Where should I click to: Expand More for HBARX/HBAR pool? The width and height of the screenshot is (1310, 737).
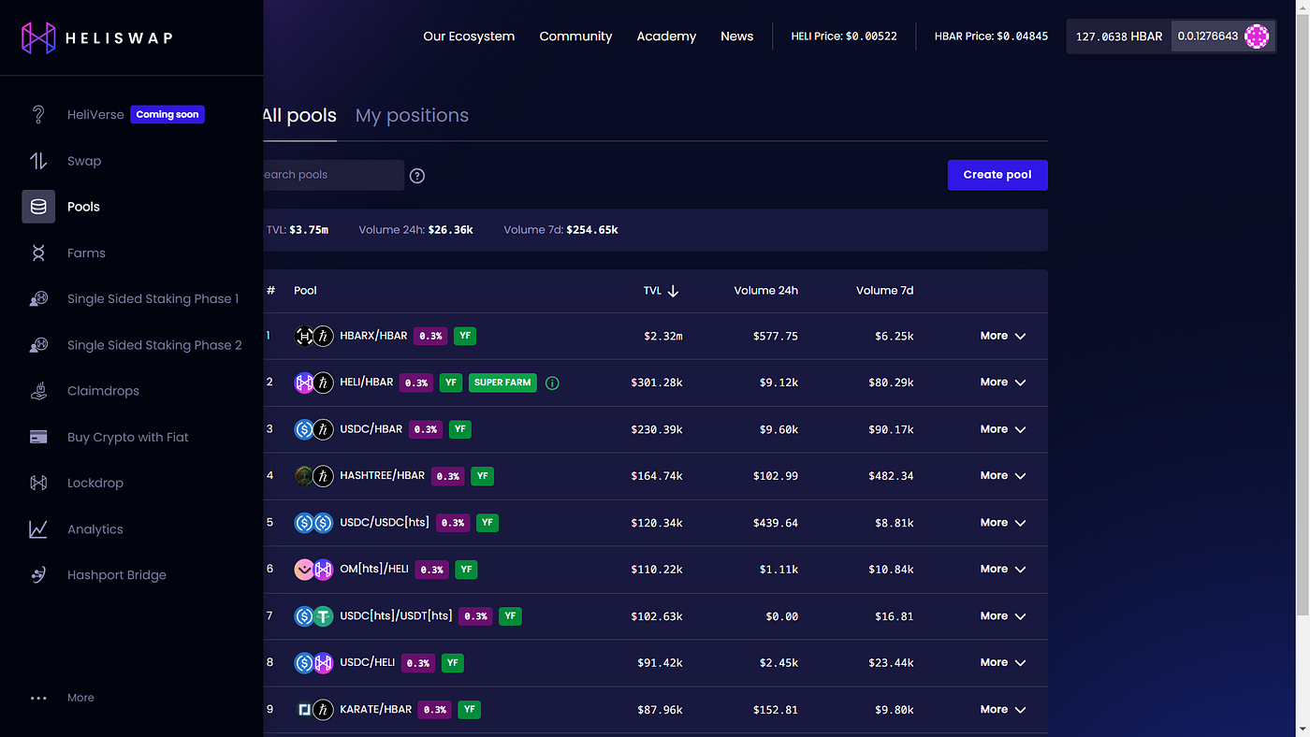tap(1003, 336)
